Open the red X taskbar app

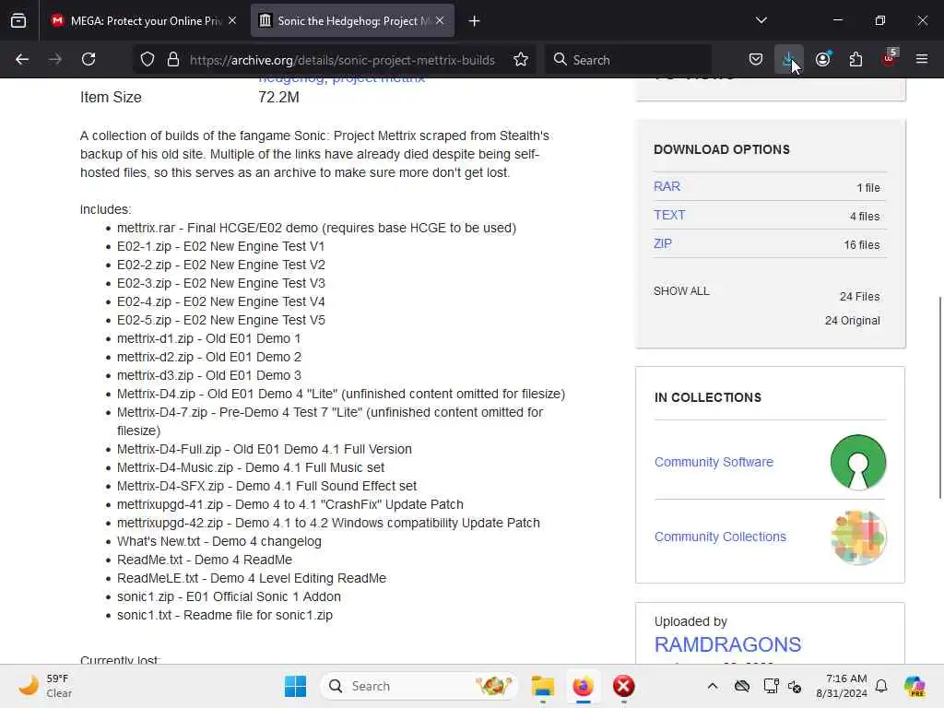(x=624, y=686)
